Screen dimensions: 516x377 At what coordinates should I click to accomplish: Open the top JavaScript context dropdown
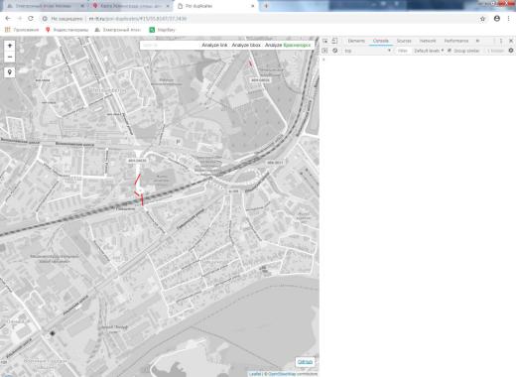point(368,51)
